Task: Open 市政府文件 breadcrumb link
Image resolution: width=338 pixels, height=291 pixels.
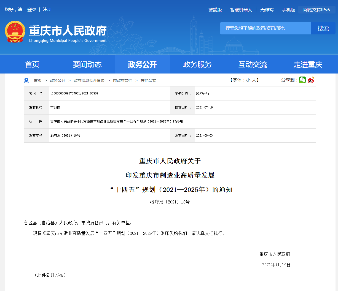Action: pos(123,80)
